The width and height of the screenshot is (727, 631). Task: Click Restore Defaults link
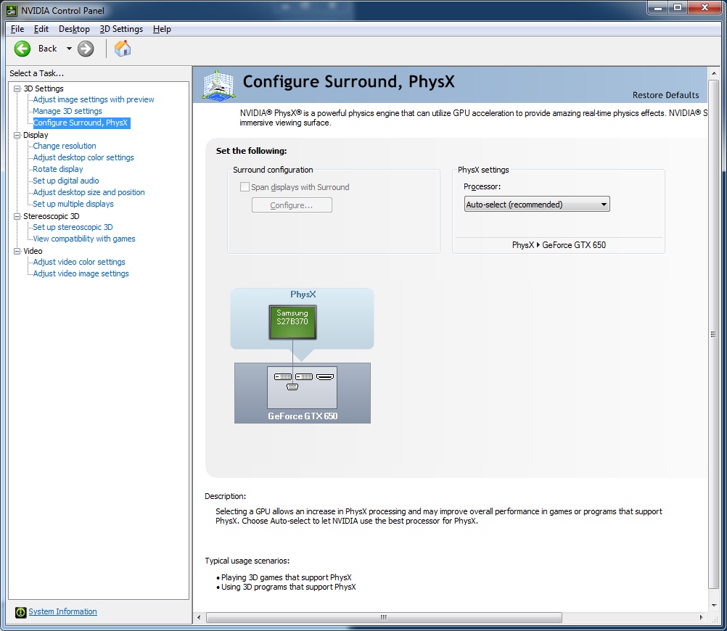[x=665, y=94]
